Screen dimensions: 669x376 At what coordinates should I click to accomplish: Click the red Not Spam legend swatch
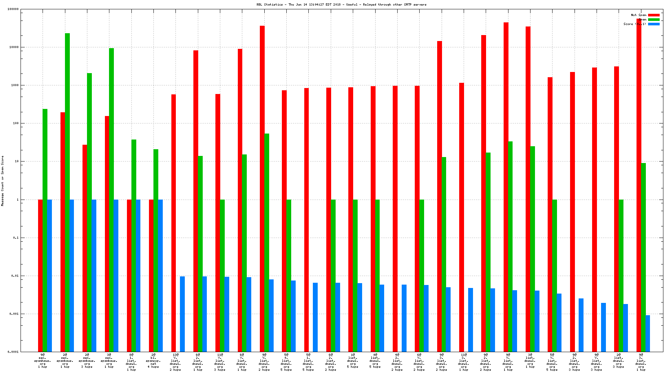(x=654, y=15)
